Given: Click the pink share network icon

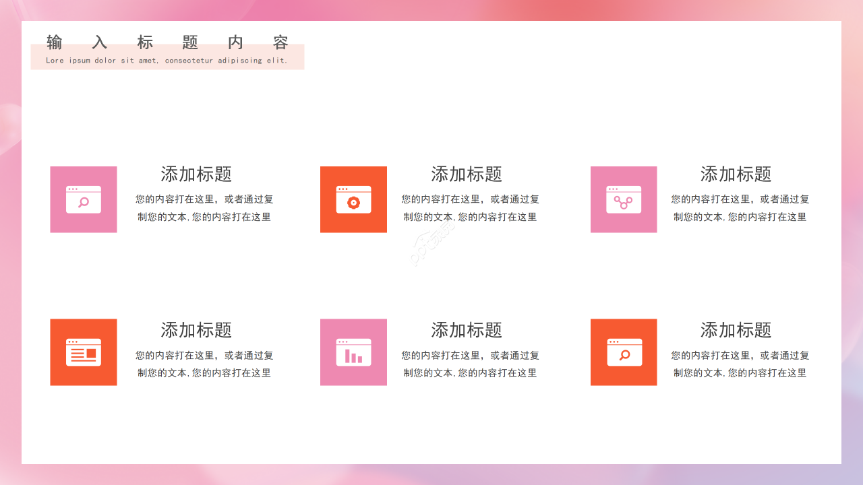Looking at the screenshot, I should 623,199.
